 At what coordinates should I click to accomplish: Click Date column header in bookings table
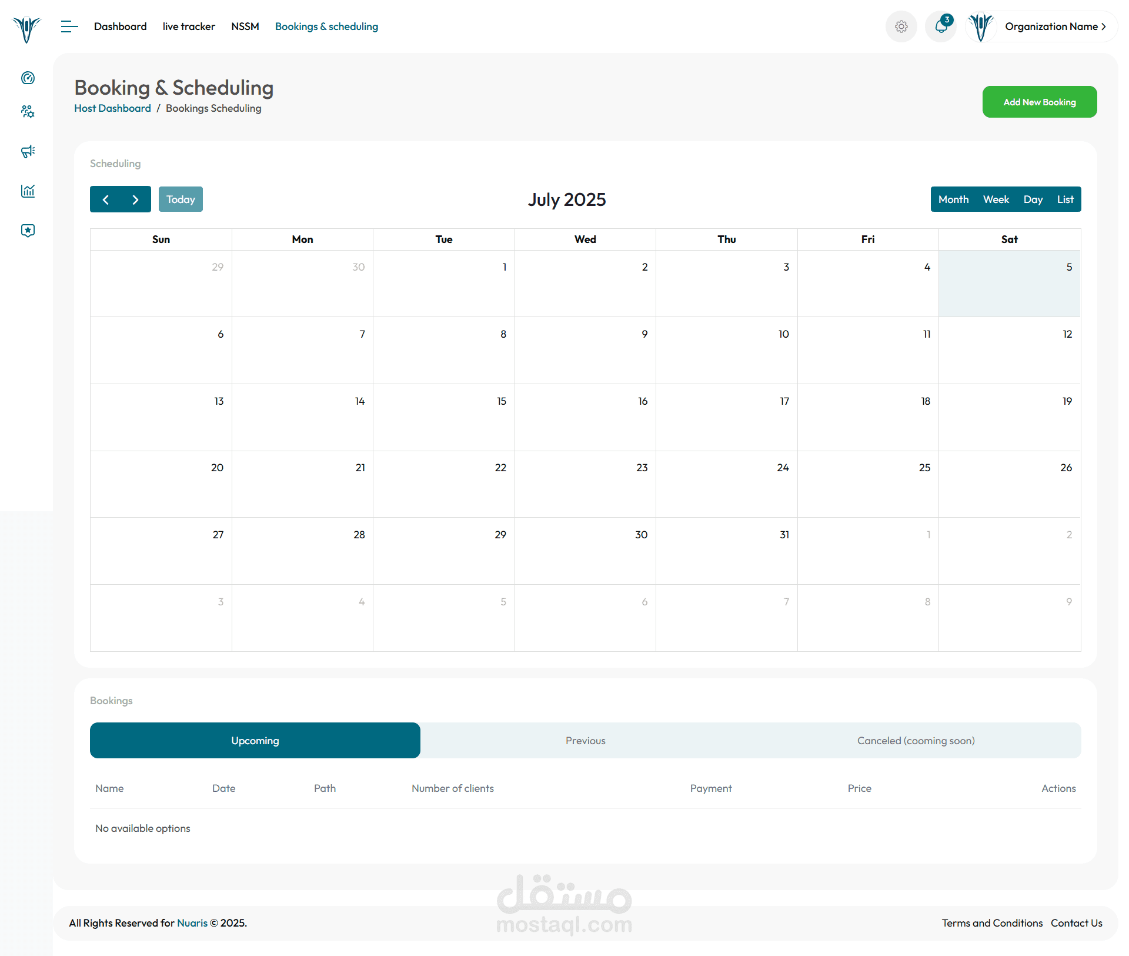pos(223,788)
